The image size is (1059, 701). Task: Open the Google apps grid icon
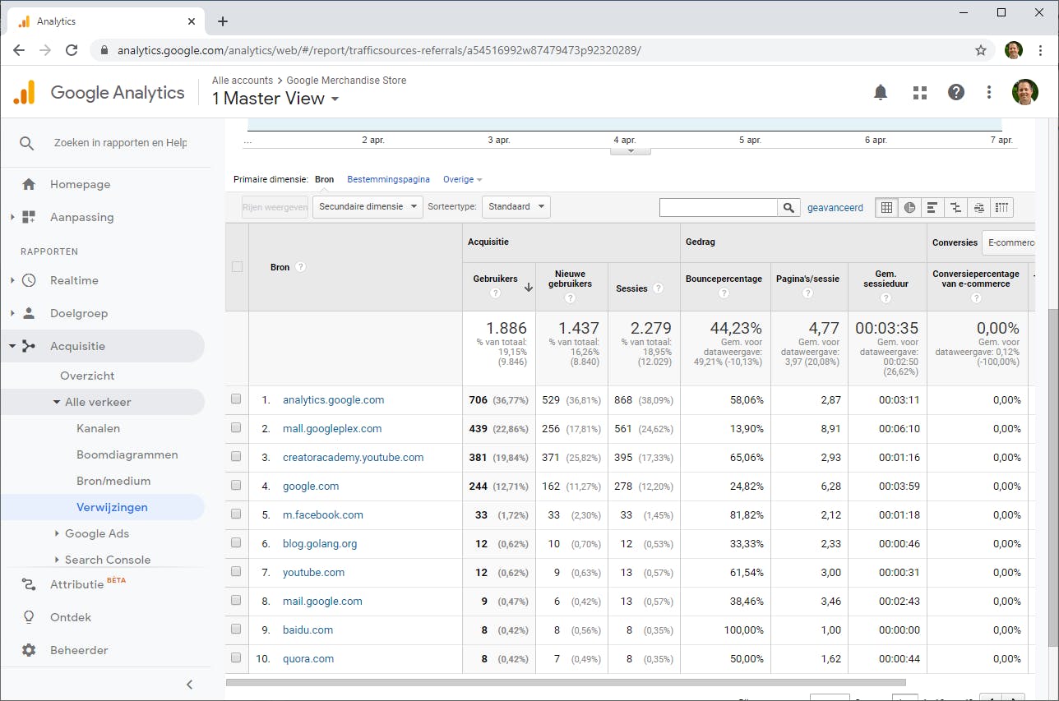click(919, 92)
